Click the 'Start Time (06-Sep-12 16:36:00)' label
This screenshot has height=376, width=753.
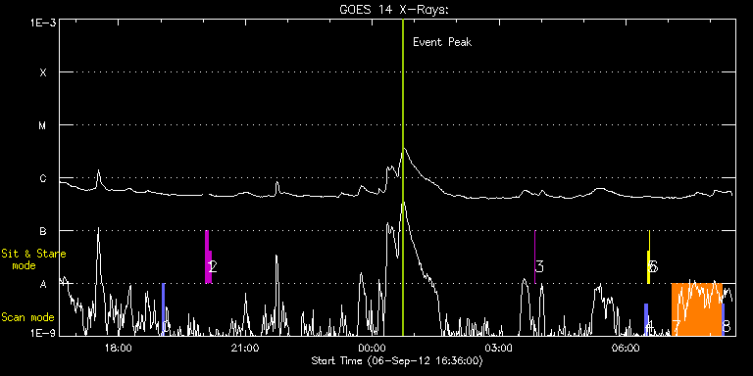coord(397,360)
